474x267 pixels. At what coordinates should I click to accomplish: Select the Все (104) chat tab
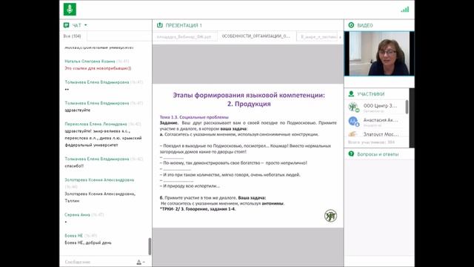[73, 36]
